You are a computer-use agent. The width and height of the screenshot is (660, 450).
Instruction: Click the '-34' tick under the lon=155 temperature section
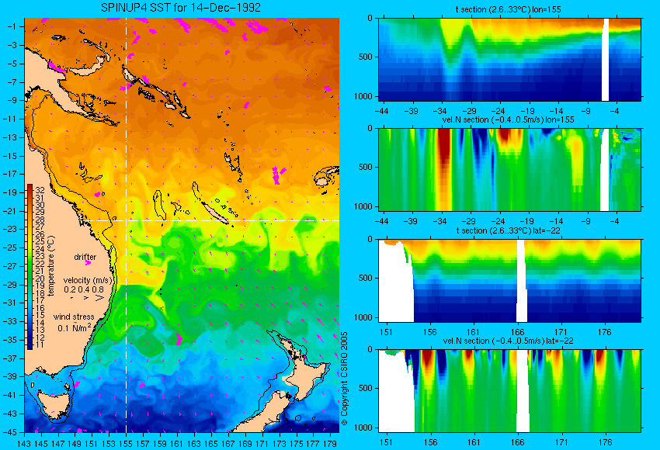click(439, 111)
